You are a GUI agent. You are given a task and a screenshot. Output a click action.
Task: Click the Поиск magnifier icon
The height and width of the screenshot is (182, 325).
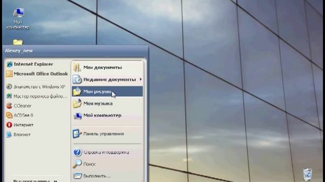[x=77, y=164]
